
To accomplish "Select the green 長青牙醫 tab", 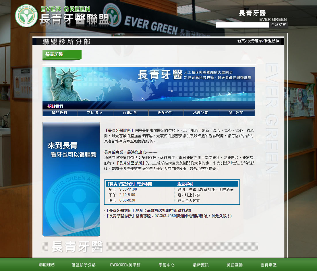I will [x=62, y=55].
